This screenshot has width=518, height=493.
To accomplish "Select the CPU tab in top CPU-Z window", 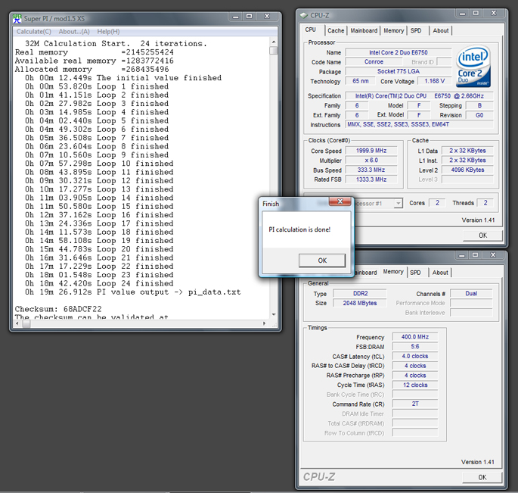I will click(311, 30).
